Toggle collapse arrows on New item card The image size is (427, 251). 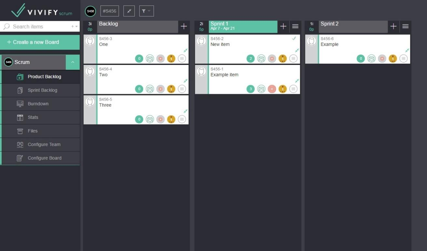(297, 50)
